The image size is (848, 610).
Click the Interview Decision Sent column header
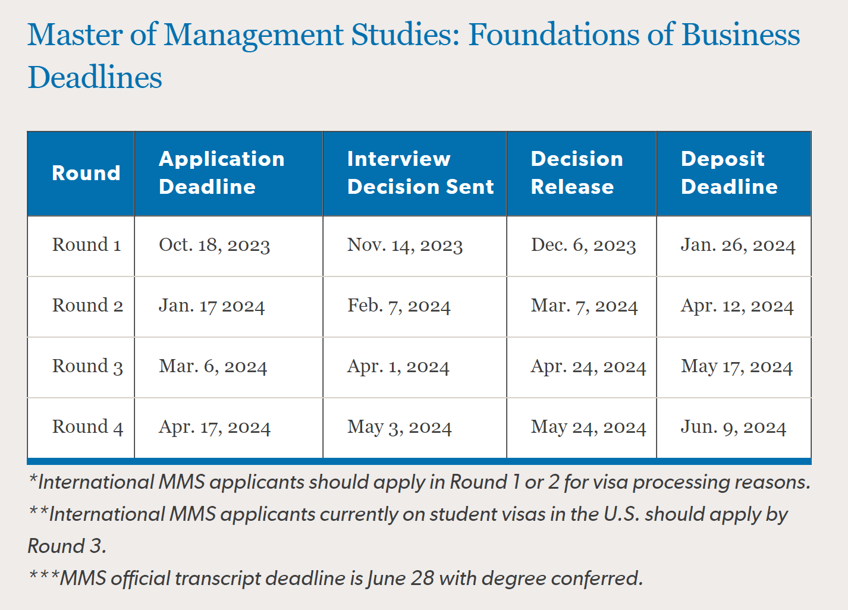(420, 173)
